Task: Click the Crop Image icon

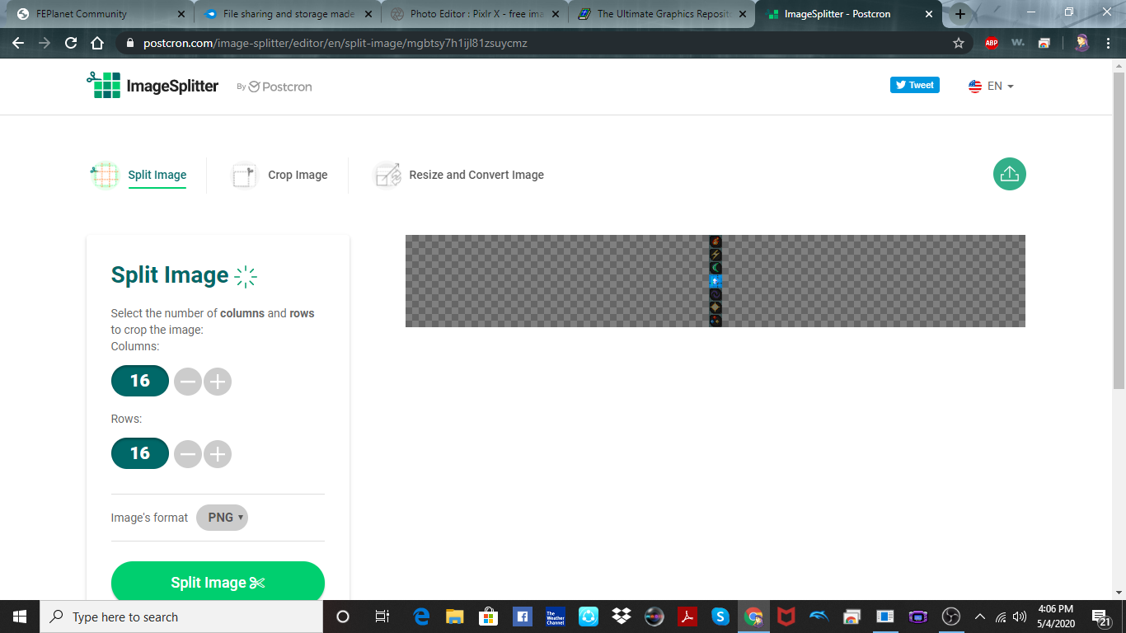Action: tap(244, 175)
